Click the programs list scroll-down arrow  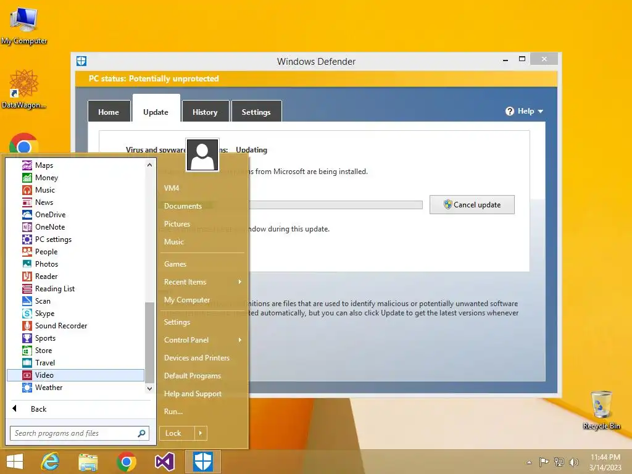(149, 388)
